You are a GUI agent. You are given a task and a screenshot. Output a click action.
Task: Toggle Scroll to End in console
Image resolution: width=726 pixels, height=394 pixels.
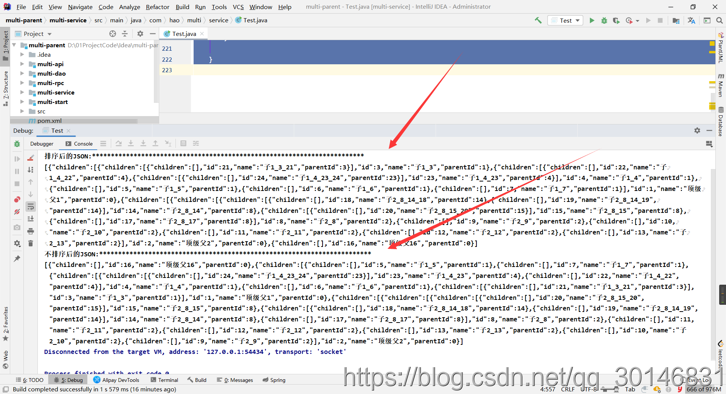[x=31, y=219]
